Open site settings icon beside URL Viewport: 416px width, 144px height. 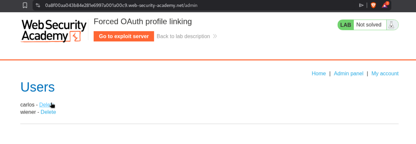38,5
